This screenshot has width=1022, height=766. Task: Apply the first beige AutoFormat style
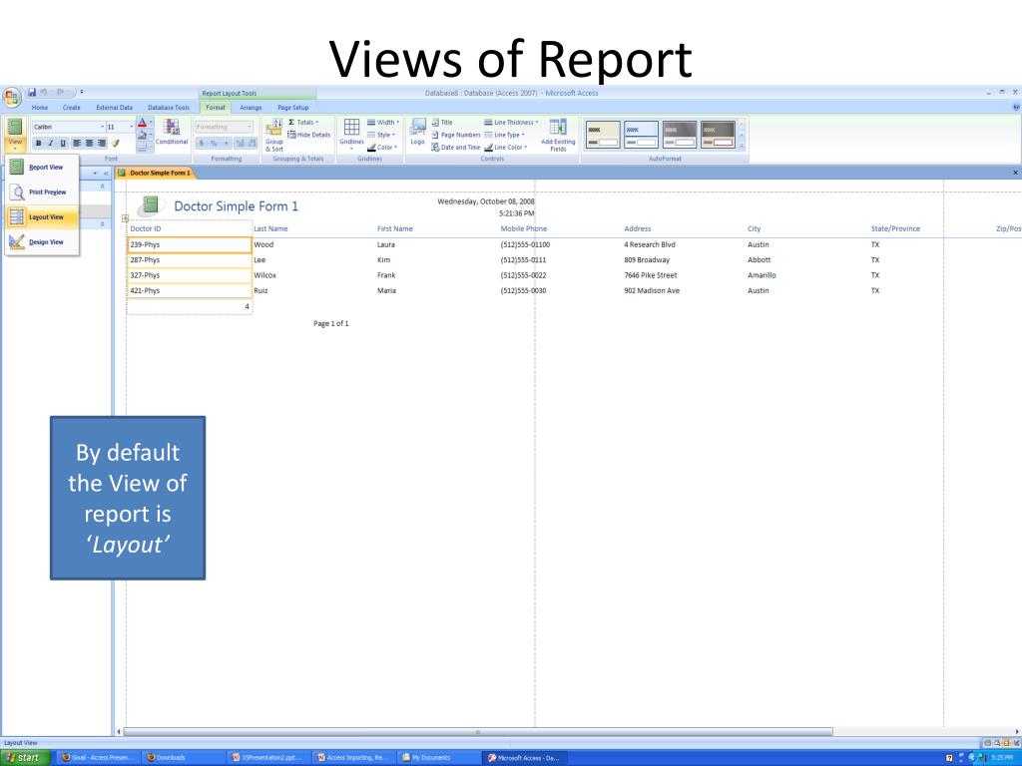click(x=602, y=135)
